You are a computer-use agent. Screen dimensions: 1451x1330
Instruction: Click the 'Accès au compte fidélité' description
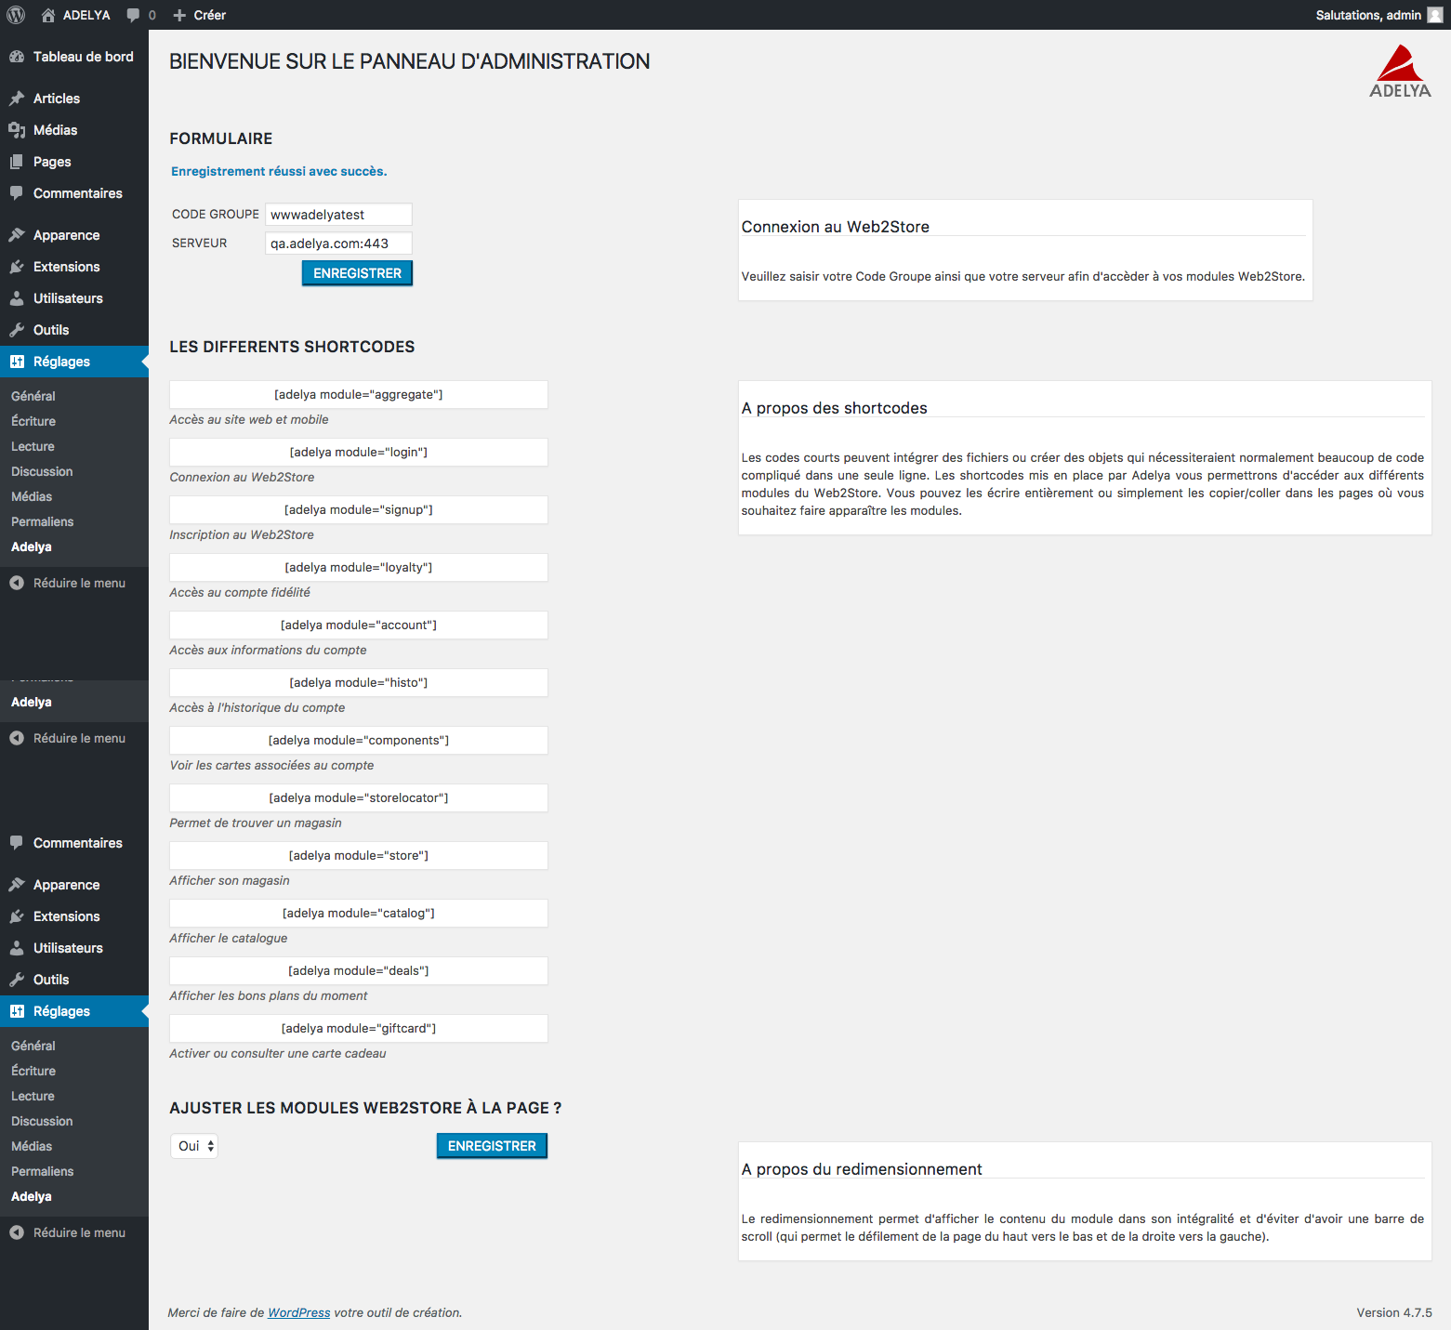click(x=240, y=593)
